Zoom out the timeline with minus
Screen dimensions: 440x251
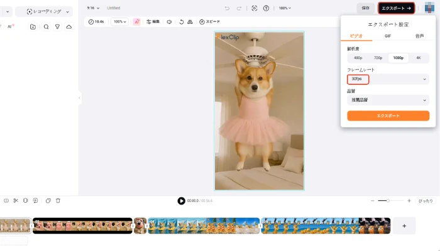372,201
